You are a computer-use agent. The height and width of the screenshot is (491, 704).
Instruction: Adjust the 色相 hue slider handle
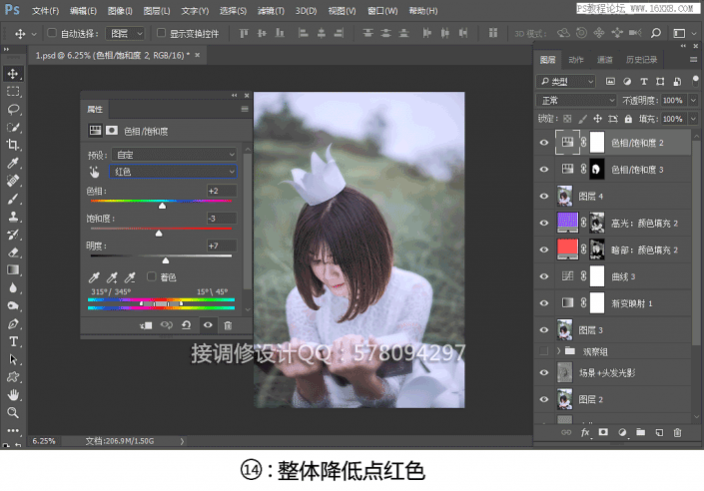point(162,206)
